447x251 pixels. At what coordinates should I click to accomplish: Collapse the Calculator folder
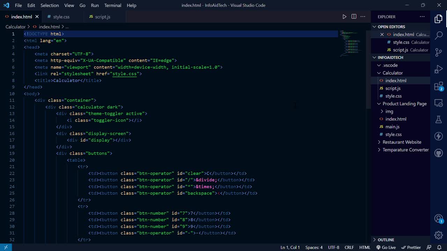pos(393,73)
